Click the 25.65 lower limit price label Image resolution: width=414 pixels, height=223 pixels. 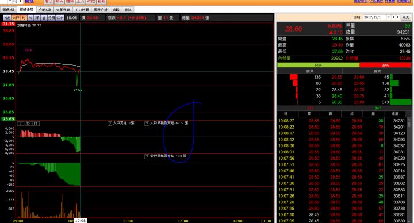(8, 119)
